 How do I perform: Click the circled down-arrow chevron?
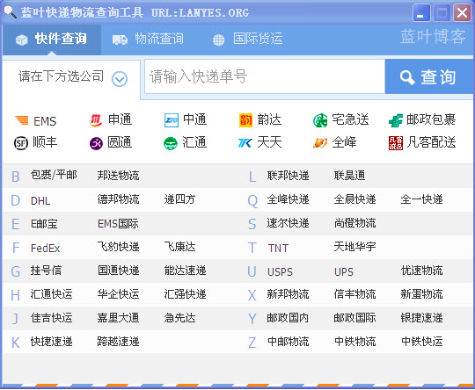(120, 79)
